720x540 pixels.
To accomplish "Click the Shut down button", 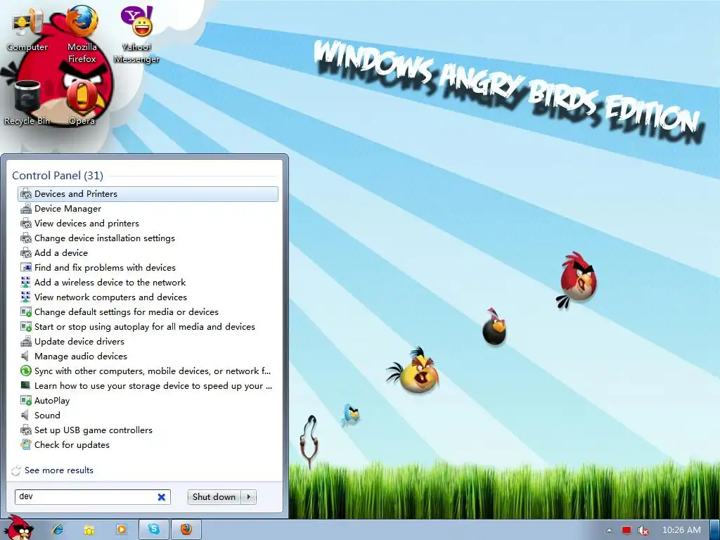I will point(214,497).
